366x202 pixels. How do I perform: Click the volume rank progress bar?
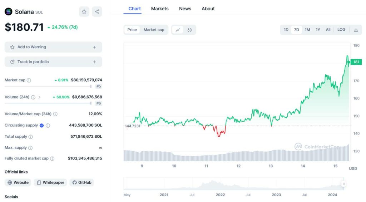48,103
